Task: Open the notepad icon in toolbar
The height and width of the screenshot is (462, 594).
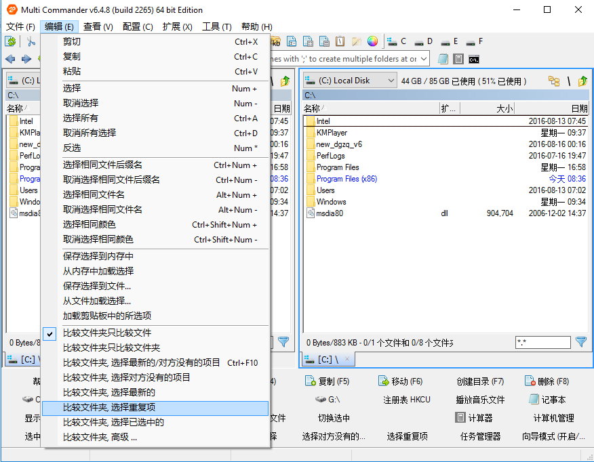Action: pyautogui.click(x=443, y=59)
